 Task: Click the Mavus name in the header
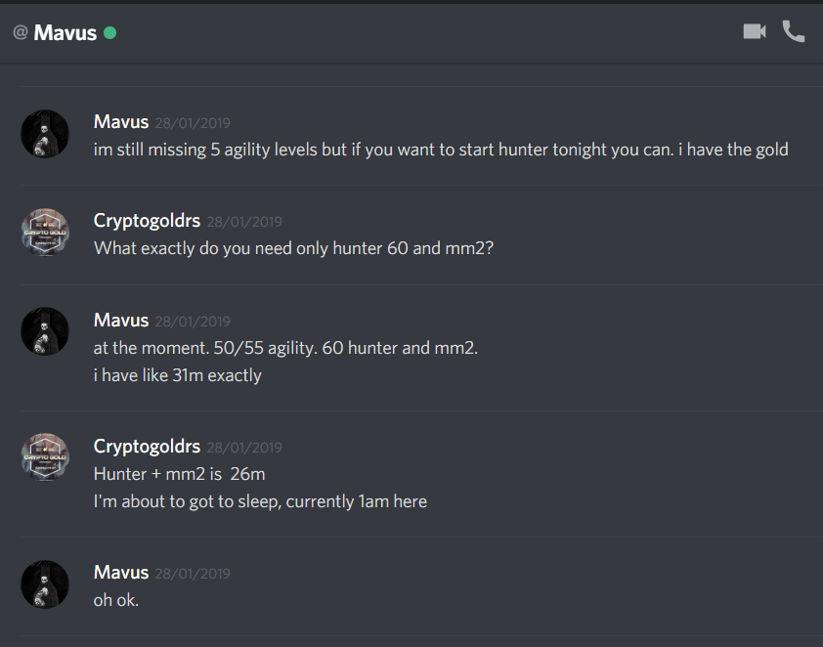tap(65, 32)
